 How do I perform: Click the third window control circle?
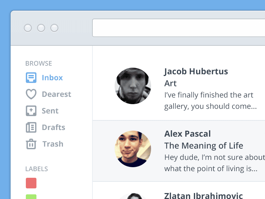(54, 28)
